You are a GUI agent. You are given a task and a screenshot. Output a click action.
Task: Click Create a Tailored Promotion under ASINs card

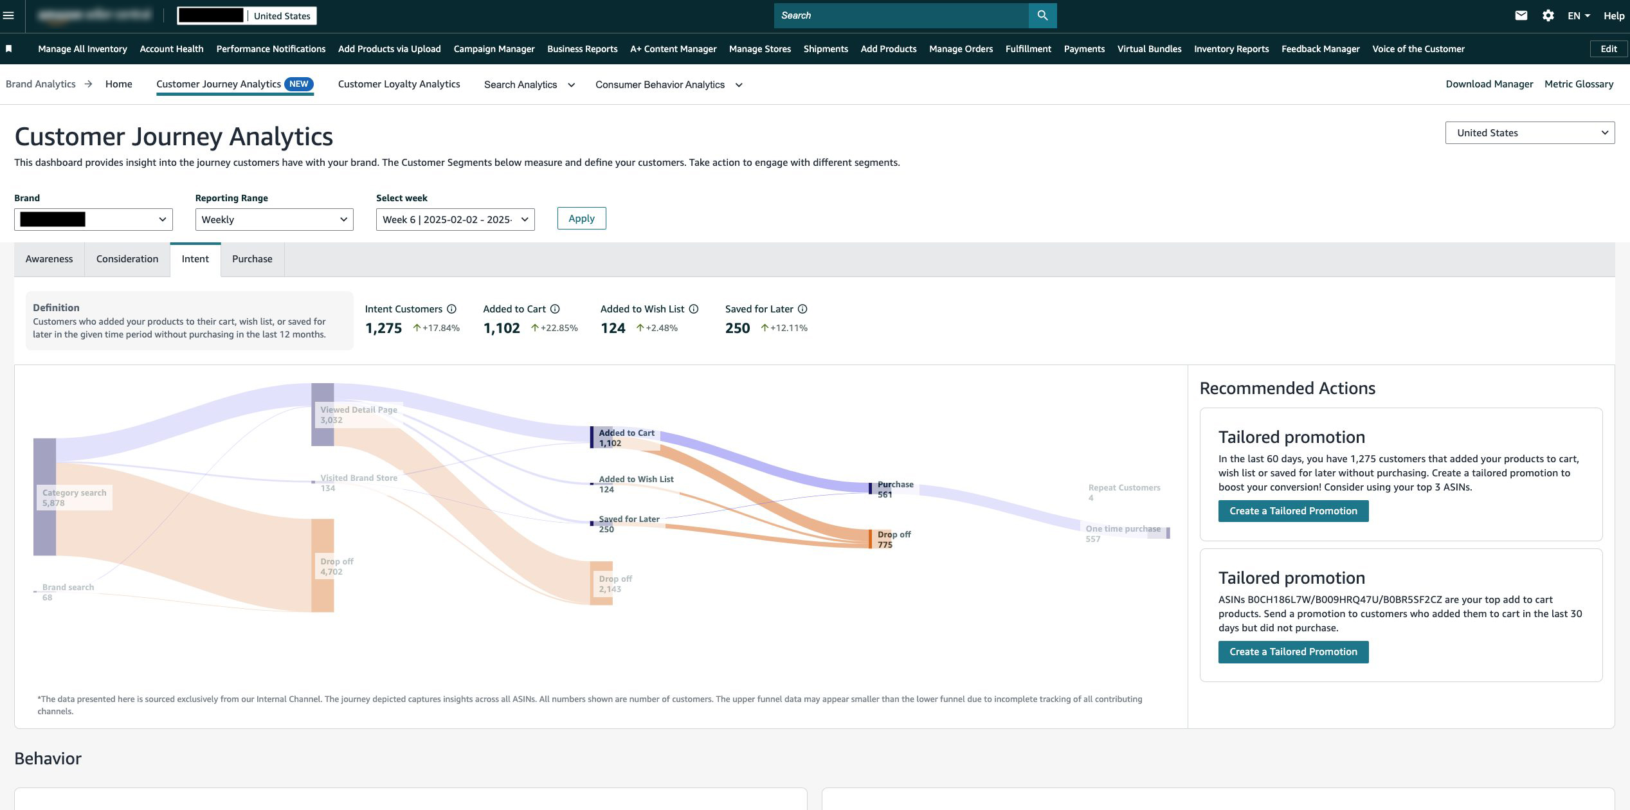[x=1293, y=652]
